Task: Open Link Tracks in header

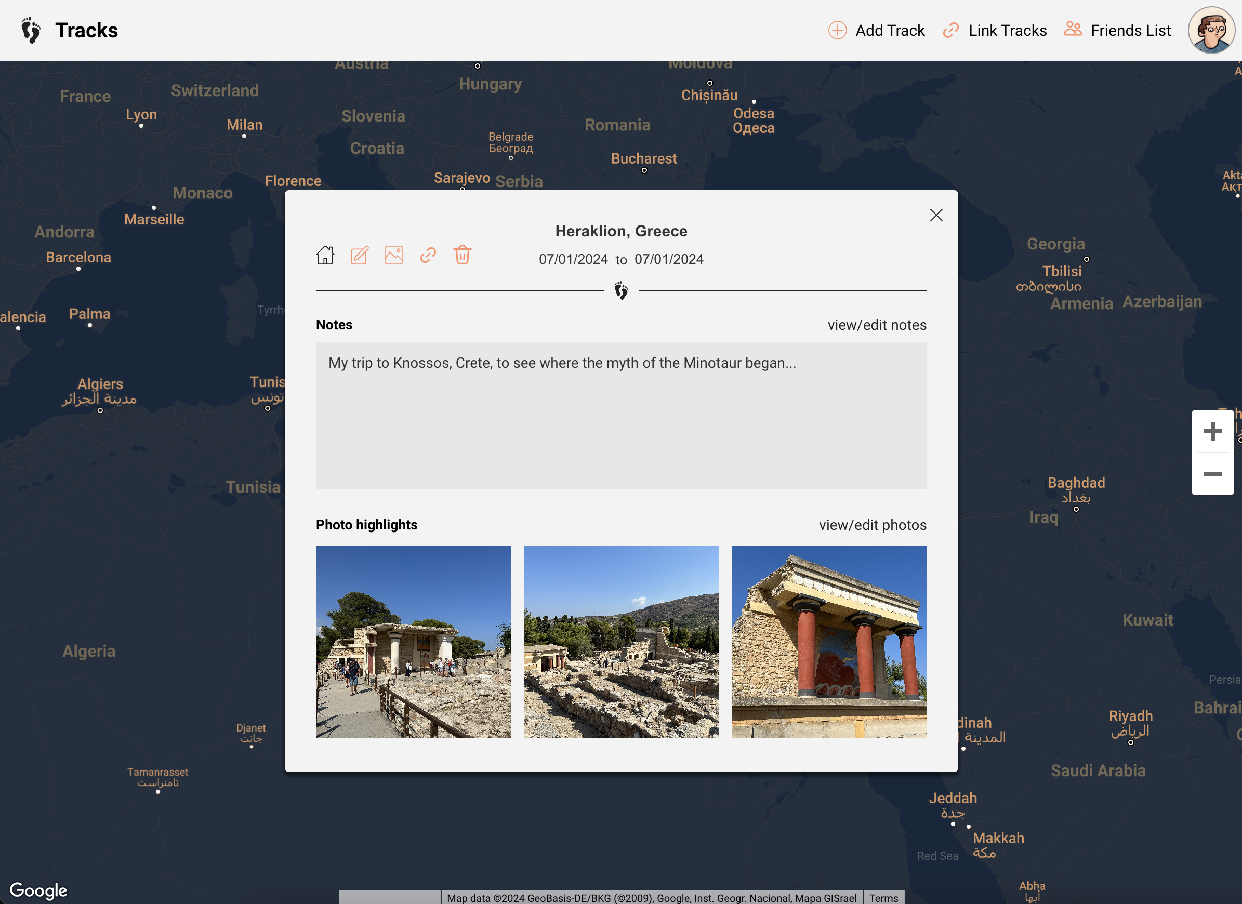Action: tap(995, 30)
